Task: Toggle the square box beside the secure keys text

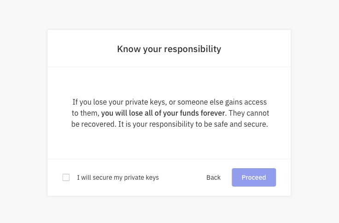Action: 66,177
